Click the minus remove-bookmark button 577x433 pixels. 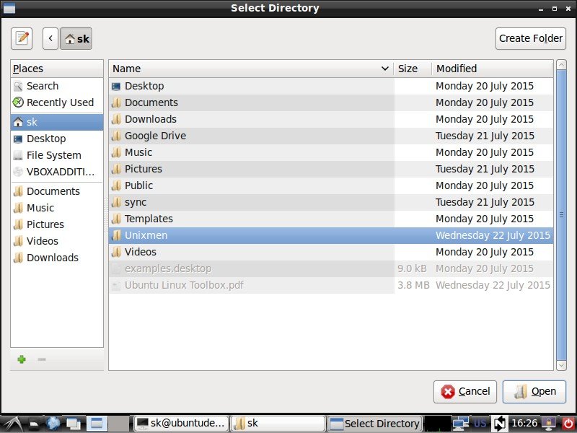click(x=42, y=359)
